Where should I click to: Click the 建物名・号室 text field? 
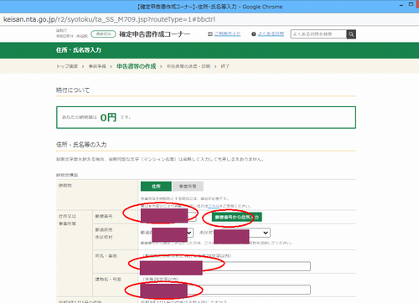click(x=225, y=290)
